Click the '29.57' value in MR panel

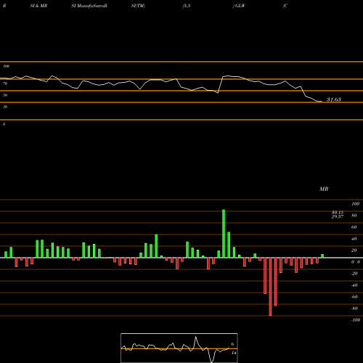coord(338,216)
